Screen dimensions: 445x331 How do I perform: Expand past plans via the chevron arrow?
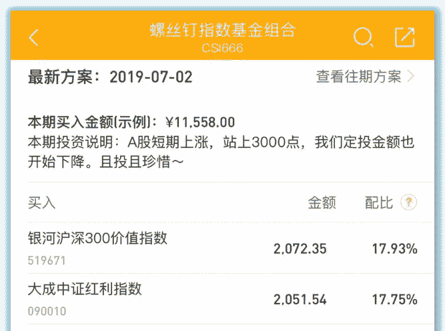(410, 77)
